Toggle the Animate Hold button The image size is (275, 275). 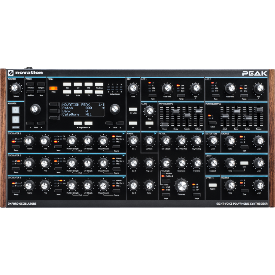click(16, 127)
